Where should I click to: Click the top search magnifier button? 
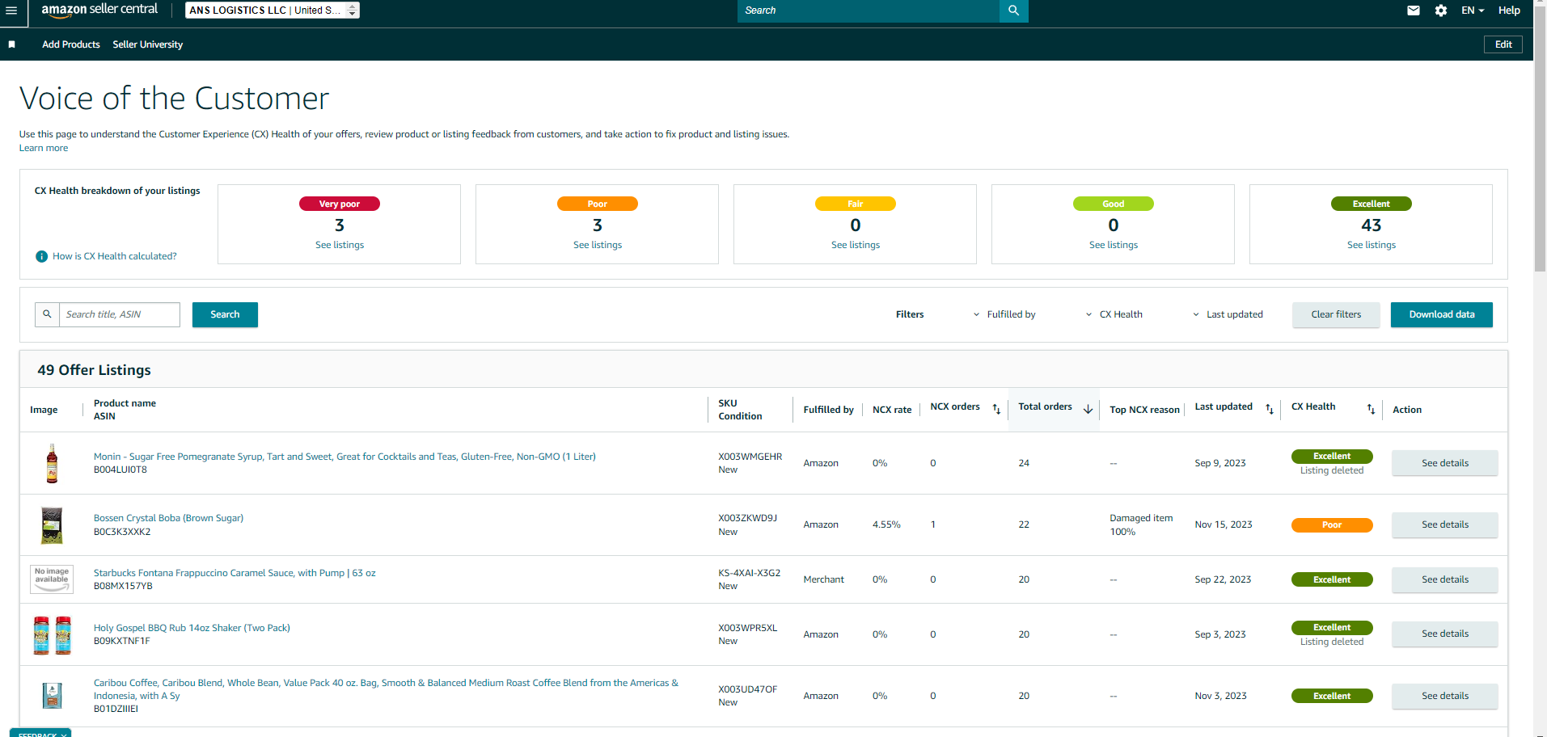pyautogui.click(x=1013, y=11)
